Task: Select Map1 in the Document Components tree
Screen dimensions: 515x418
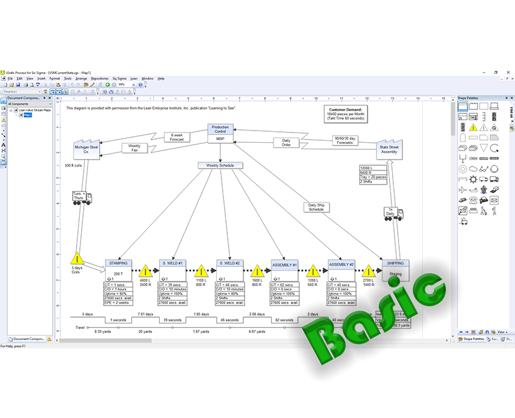Action: click(x=27, y=116)
